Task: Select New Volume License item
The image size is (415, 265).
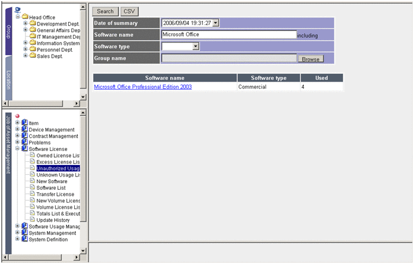Action: [x=58, y=201]
